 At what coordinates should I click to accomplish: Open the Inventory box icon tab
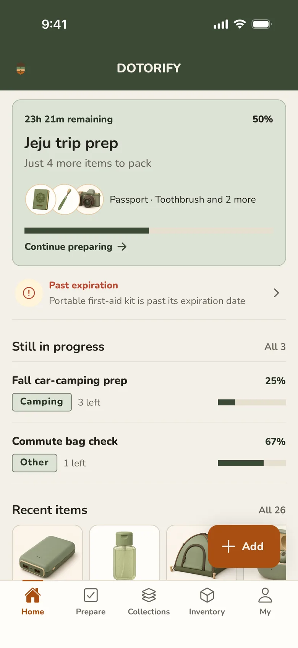(x=207, y=595)
